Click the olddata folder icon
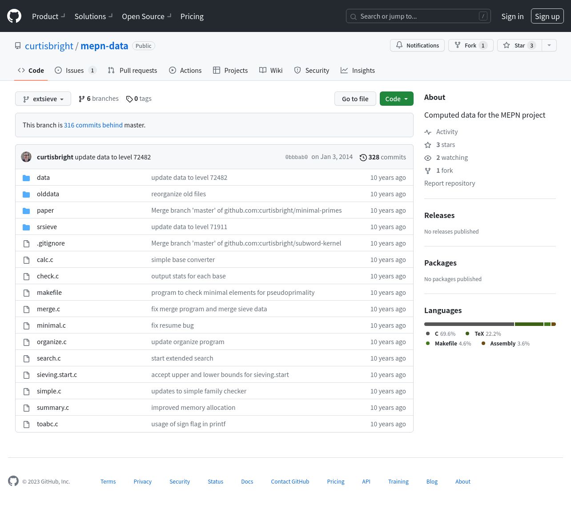The width and height of the screenshot is (571, 508). (x=26, y=194)
